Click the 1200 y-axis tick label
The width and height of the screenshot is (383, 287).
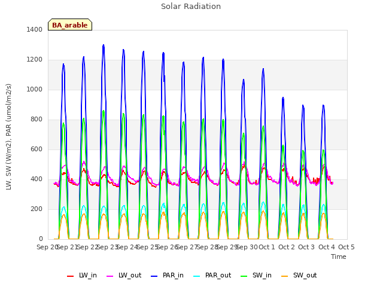(x=35, y=60)
